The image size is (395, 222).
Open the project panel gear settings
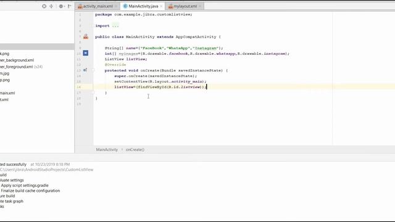click(x=61, y=6)
